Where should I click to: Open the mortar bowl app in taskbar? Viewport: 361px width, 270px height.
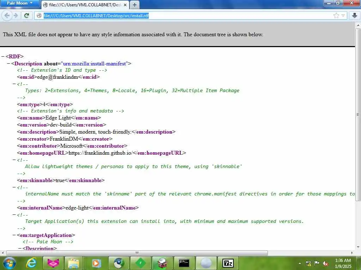[162, 263]
